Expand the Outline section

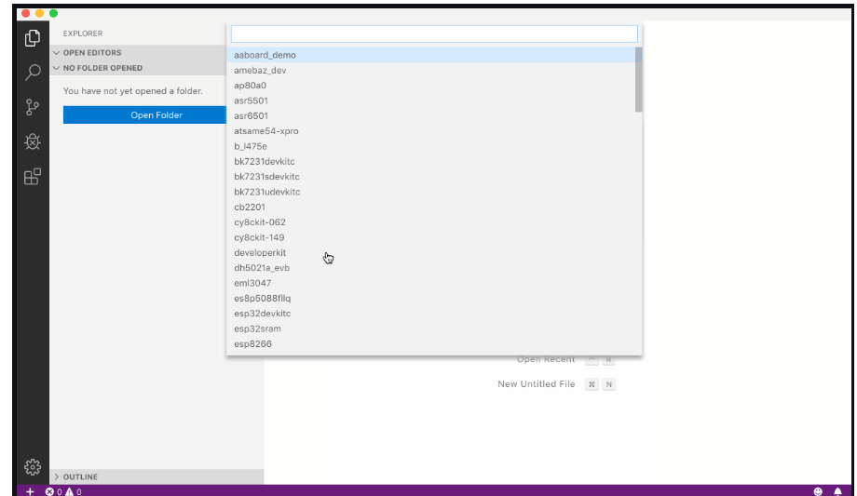(x=156, y=476)
